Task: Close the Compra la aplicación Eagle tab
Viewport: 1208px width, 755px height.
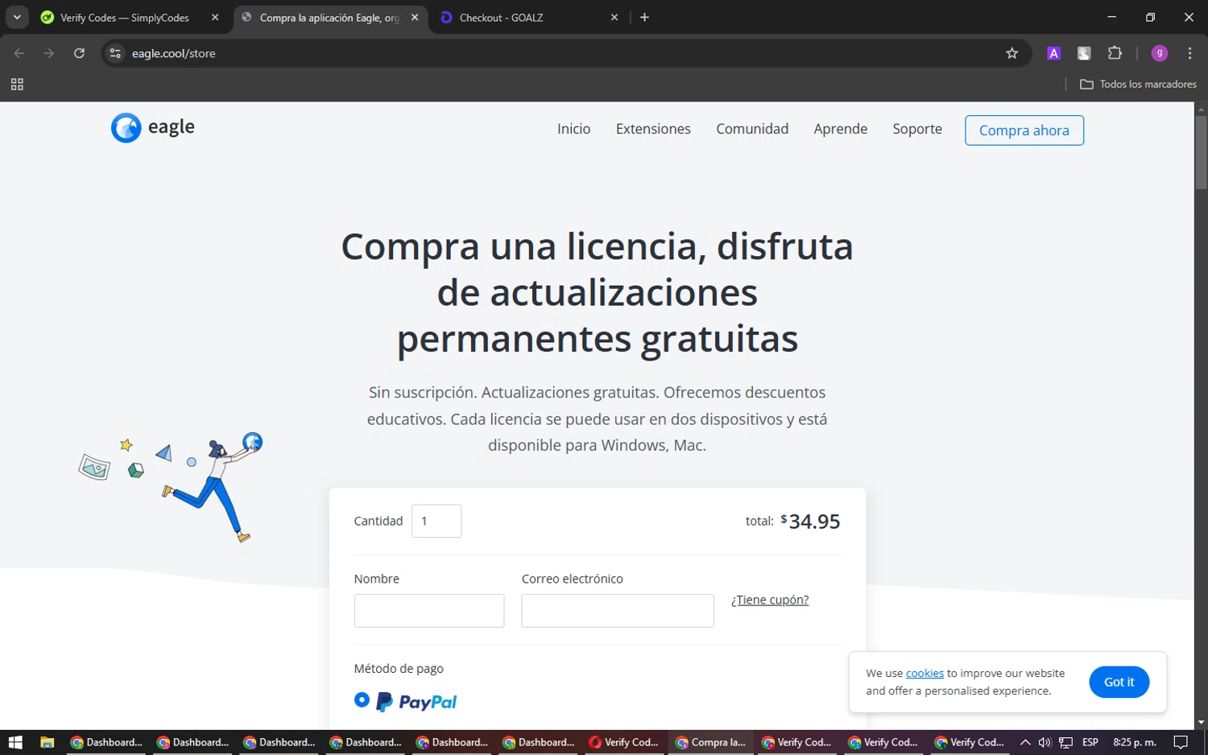Action: coord(415,17)
